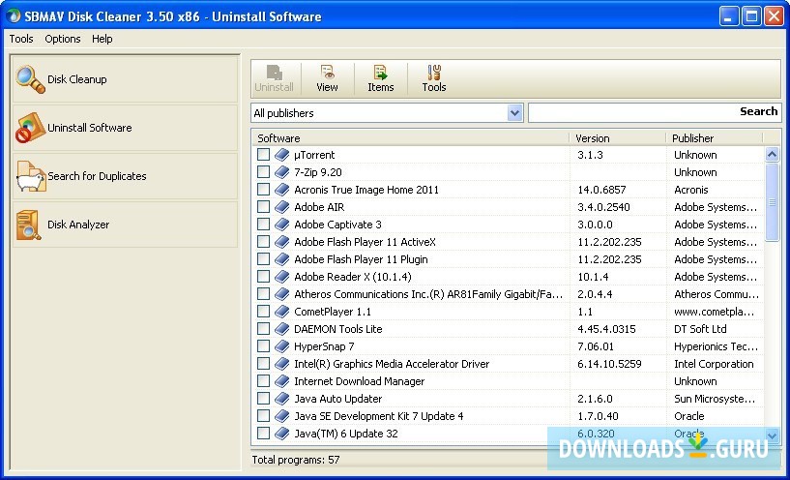Click the Adobe AIR program icon
Image resolution: width=790 pixels, height=480 pixels.
pos(282,207)
